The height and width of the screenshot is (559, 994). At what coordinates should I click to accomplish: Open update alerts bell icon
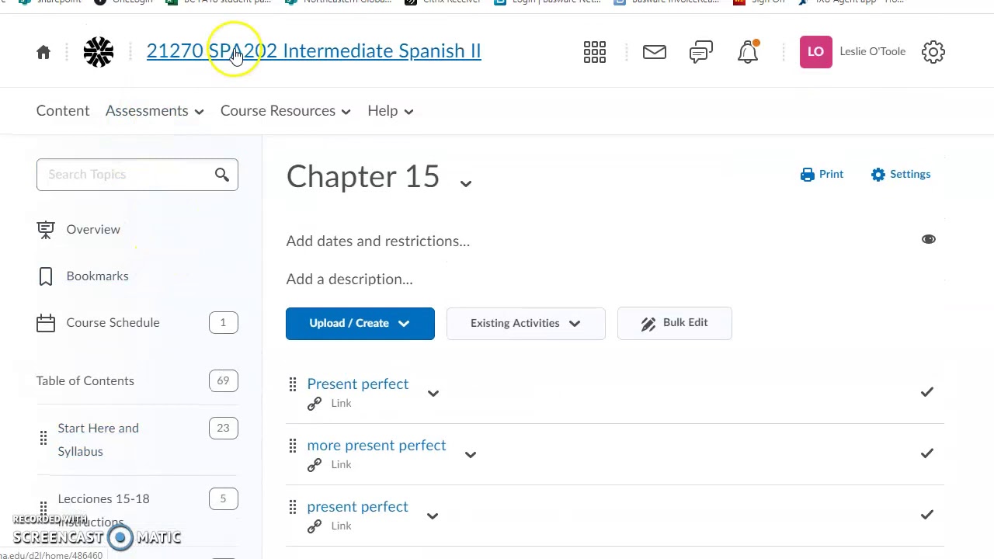(748, 52)
